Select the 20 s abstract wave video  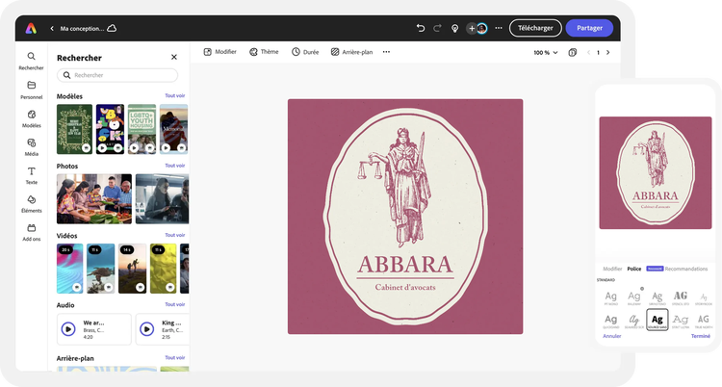70,269
